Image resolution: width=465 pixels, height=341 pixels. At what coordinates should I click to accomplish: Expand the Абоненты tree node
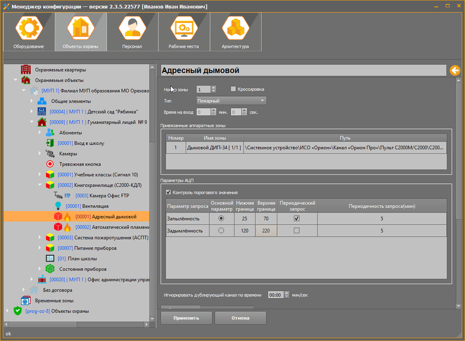click(x=40, y=133)
